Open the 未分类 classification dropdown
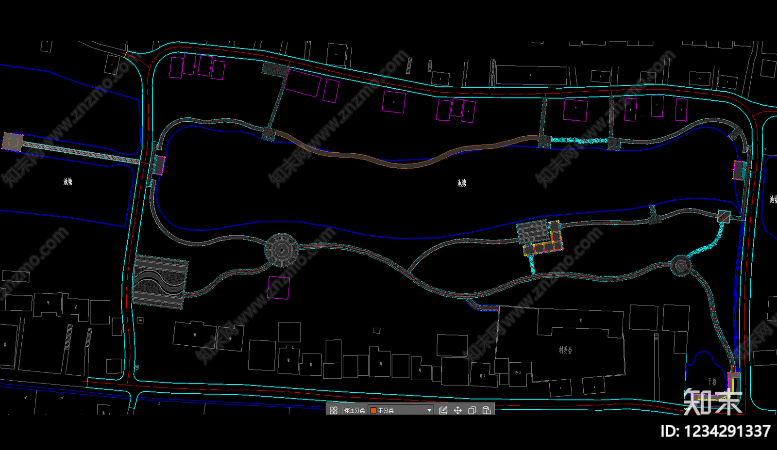 click(401, 410)
